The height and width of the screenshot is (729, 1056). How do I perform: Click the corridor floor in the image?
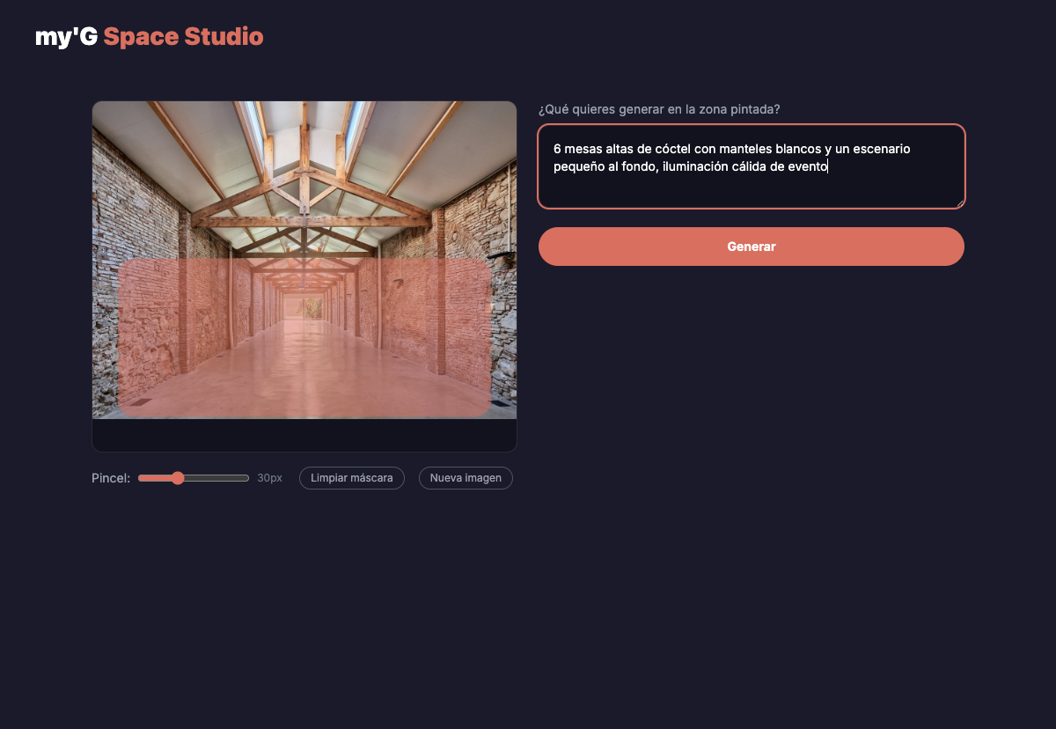click(304, 387)
